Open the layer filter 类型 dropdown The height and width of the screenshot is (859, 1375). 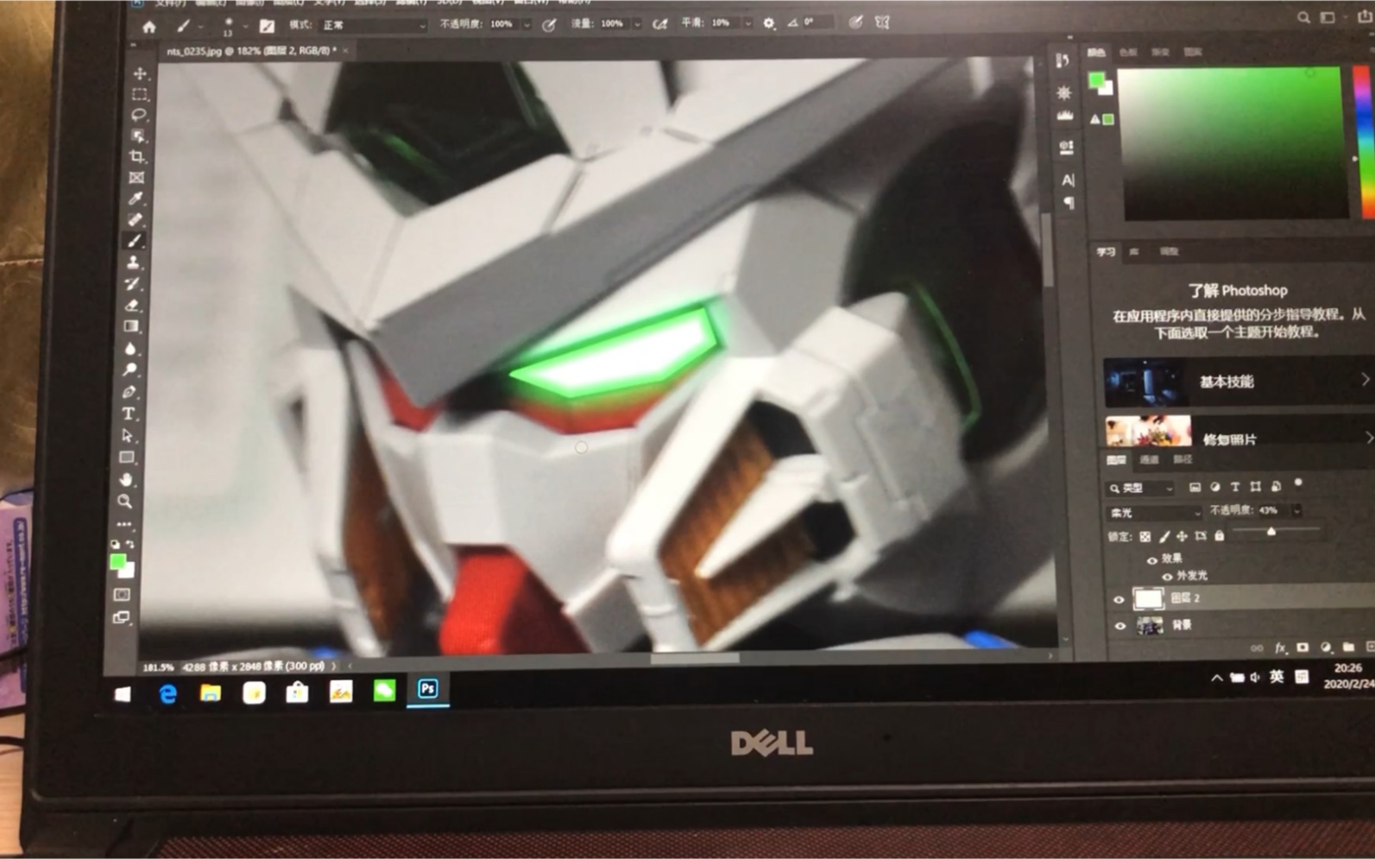[1141, 488]
